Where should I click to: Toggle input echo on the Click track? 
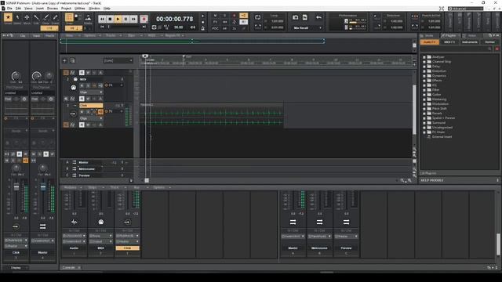pyautogui.click(x=100, y=111)
